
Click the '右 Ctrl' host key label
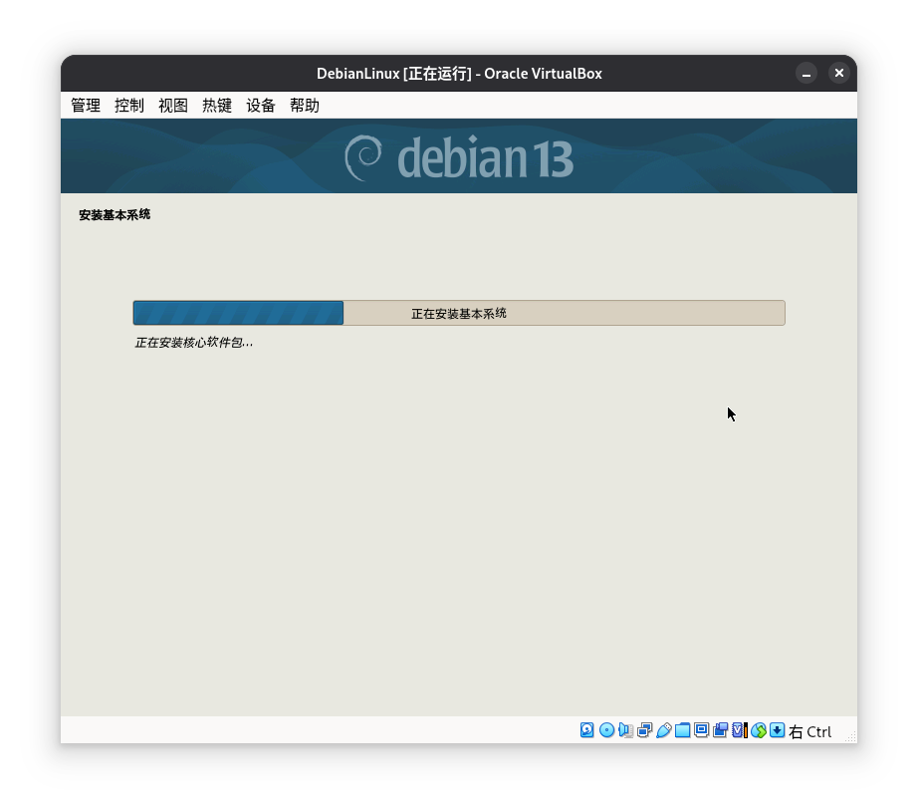coord(809,731)
